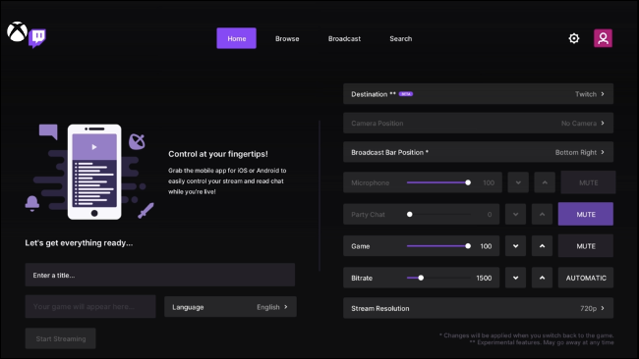Open settings with the gear icon
Screen dimensions: 639x359
574,38
